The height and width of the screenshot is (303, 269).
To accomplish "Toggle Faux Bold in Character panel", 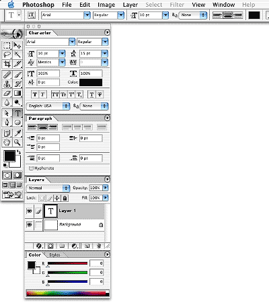I will tap(35, 94).
